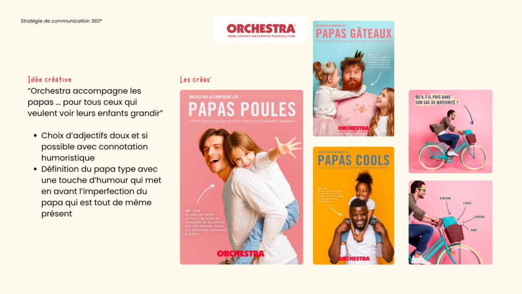Click the COUCHES label near the basket
The image size is (522, 294).
tap(479, 217)
